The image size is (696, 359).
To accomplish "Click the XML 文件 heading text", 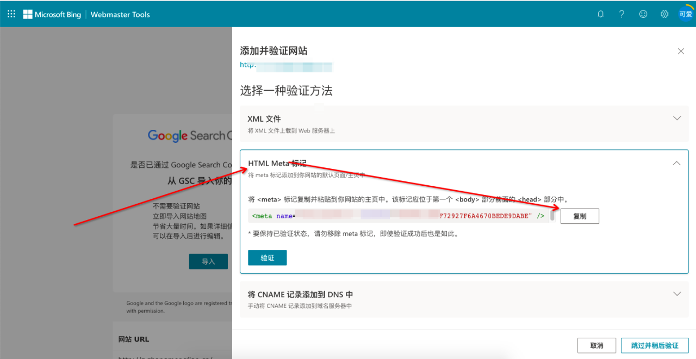I will point(264,119).
